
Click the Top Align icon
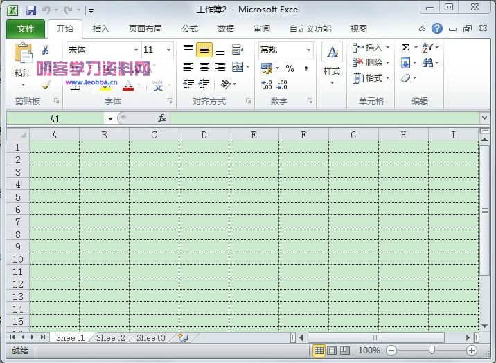(188, 48)
